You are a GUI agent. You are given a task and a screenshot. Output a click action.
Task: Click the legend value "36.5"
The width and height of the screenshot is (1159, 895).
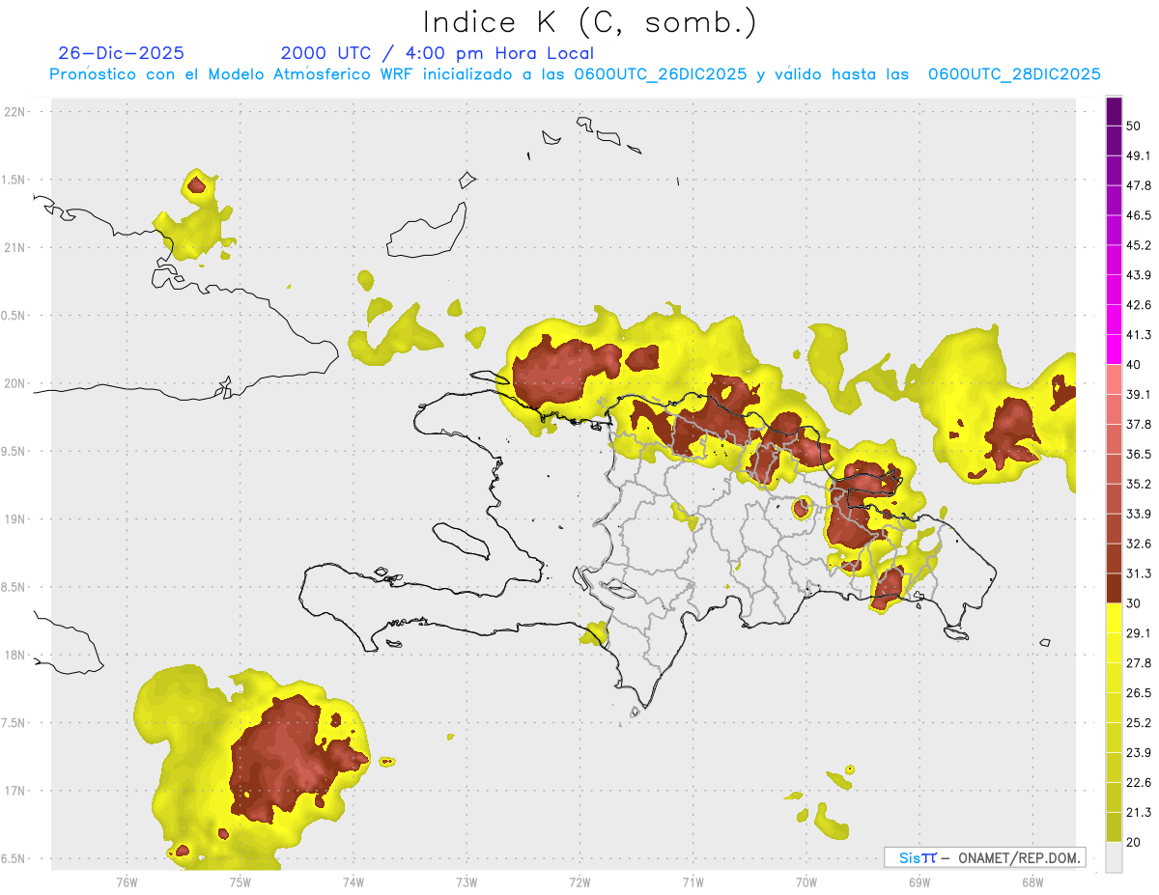pyautogui.click(x=1139, y=454)
